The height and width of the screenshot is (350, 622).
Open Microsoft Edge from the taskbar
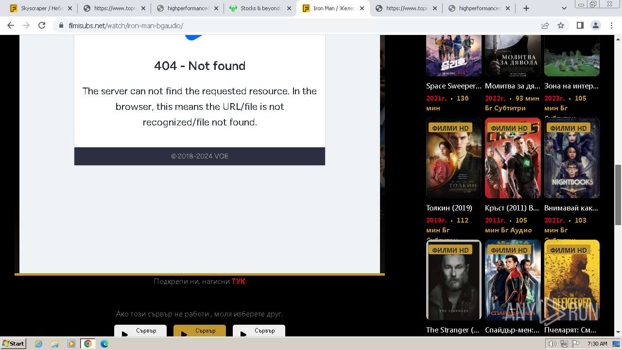click(x=104, y=344)
